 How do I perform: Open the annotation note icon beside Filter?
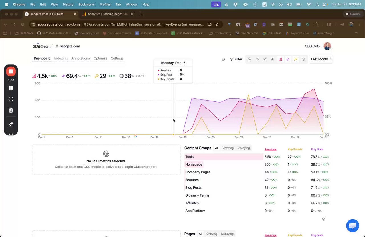pos(224,59)
